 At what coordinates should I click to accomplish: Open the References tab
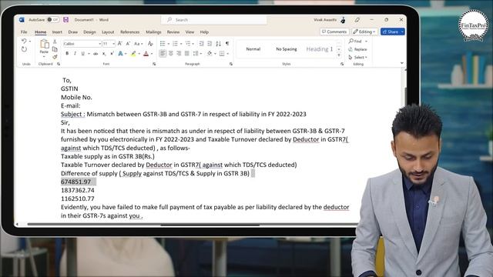pyautogui.click(x=130, y=32)
